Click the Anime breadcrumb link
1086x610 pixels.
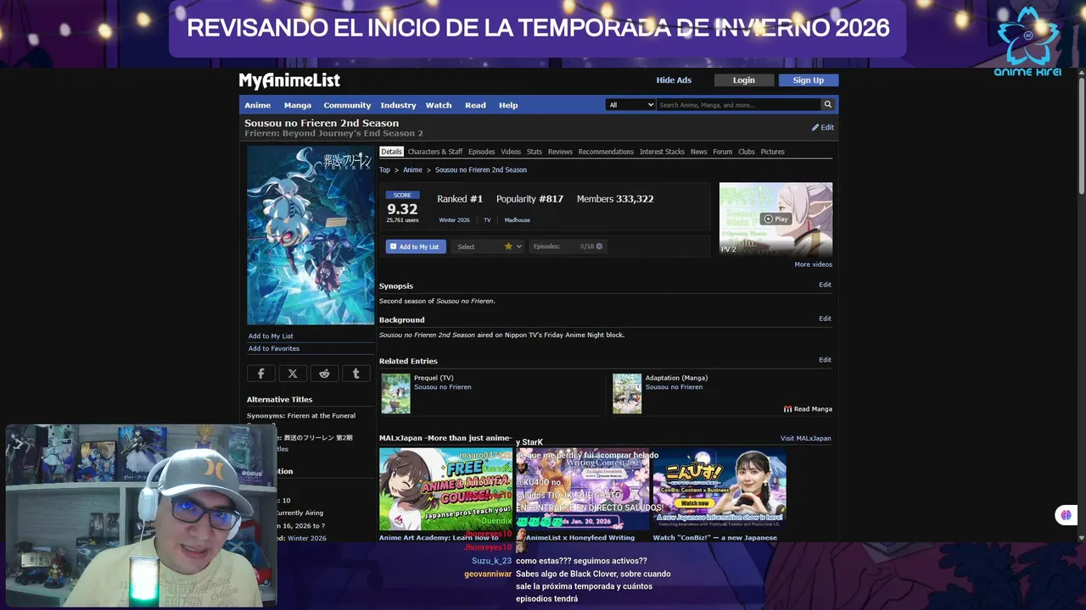tap(412, 170)
